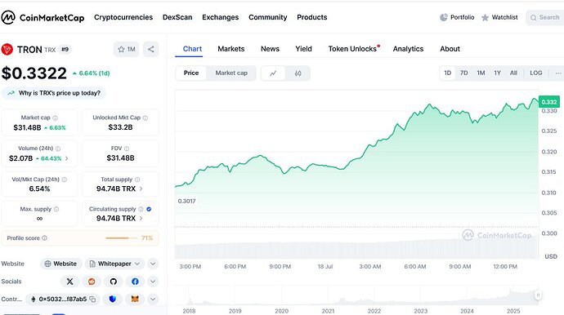This screenshot has width=564, height=315.
Task: Open the X (Twitter) social link
Action: coord(69,282)
